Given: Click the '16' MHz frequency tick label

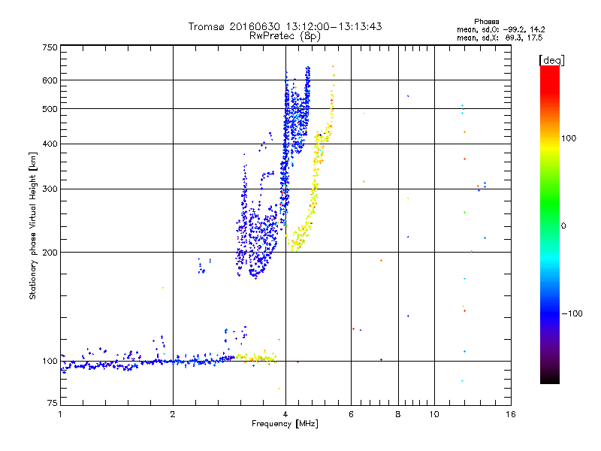Looking at the screenshot, I should click(511, 414).
